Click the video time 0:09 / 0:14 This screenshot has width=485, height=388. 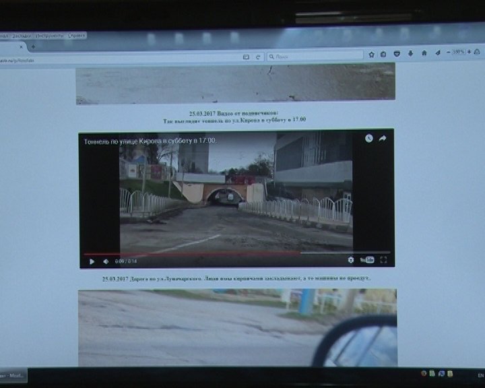pos(126,261)
